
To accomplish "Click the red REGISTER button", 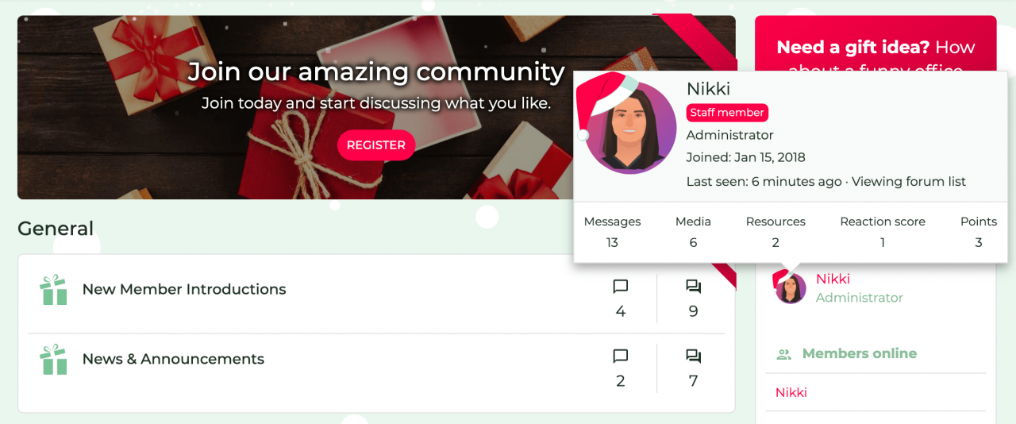I will coord(376,145).
